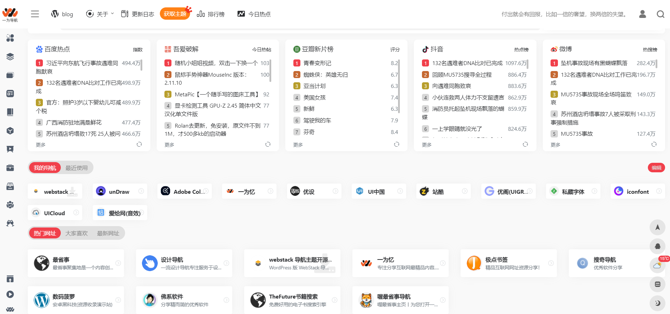This screenshot has height=314, width=670.
Task: Click 更多 under 吾爱破解
Action: click(169, 145)
